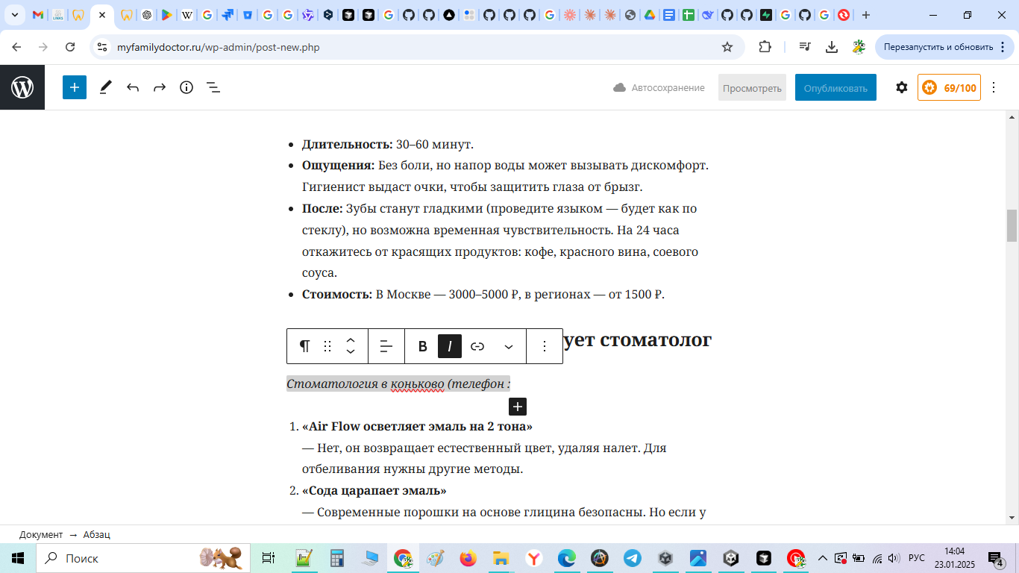The height and width of the screenshot is (573, 1019).
Task: Toggle italic formatting off
Action: [x=450, y=346]
